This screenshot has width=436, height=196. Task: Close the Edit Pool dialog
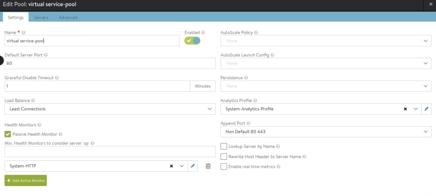point(431,4)
